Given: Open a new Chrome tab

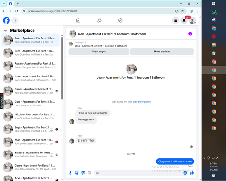Looking at the screenshot, I should click(x=18, y=4).
